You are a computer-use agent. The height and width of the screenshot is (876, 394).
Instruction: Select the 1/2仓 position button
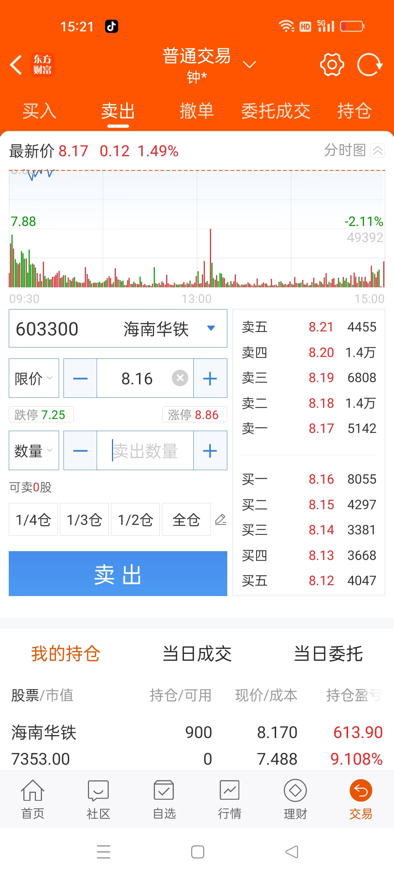135,519
